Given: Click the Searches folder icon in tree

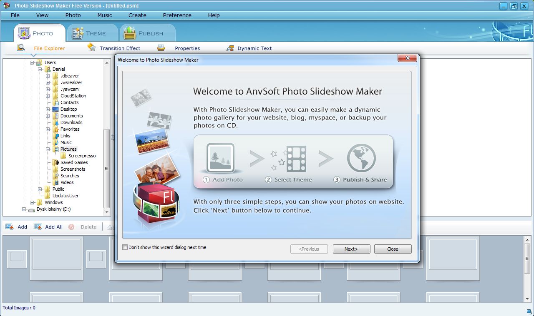Looking at the screenshot, I should click(55, 176).
